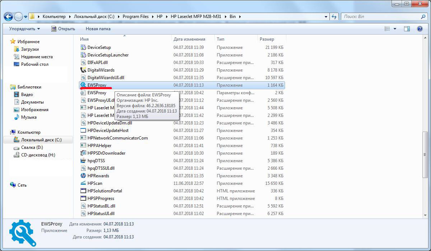Screen dimensions: 431x251
Task: Select CD-дисковод (H:) drive
Action: [38, 155]
